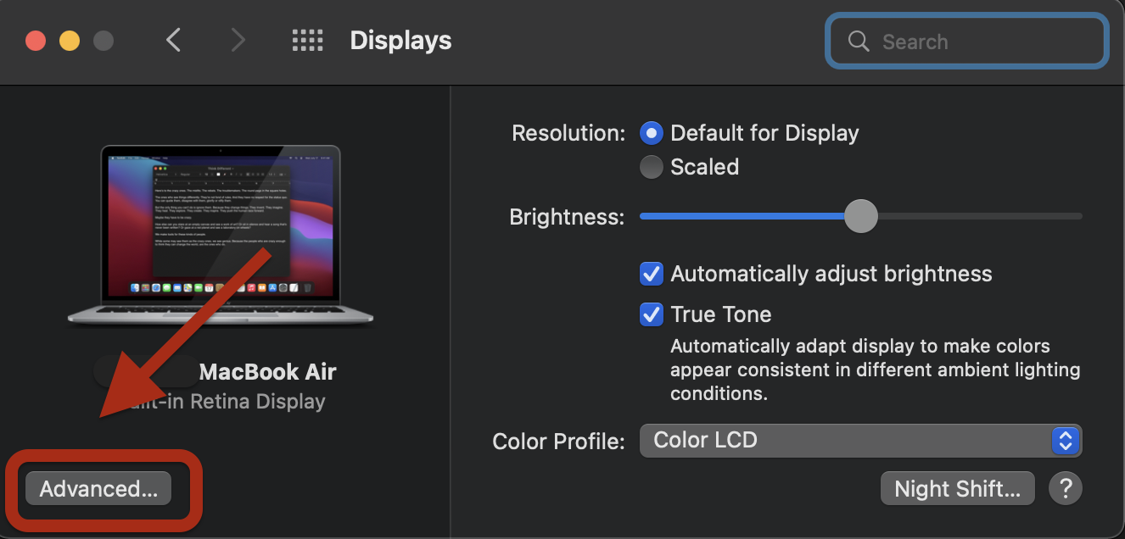
Task: Click the Brightness slider knob
Action: click(860, 216)
